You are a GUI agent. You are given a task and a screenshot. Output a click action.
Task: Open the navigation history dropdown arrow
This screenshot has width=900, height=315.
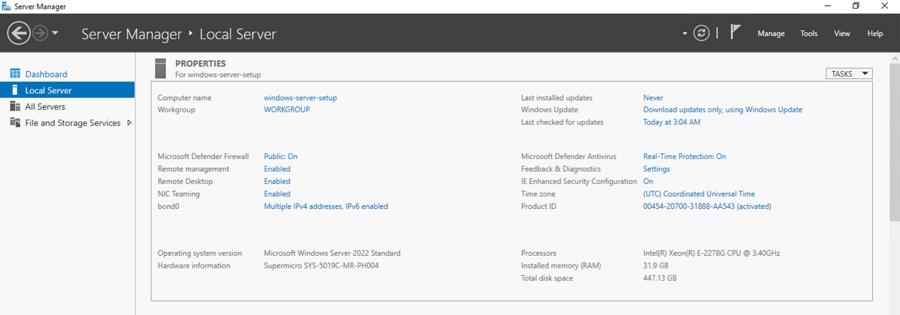tap(55, 33)
